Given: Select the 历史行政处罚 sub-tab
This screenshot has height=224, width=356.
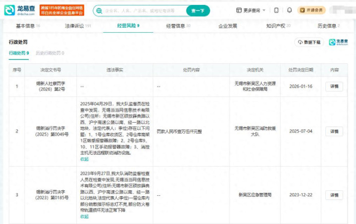Looking at the screenshot, I should [x=50, y=53].
